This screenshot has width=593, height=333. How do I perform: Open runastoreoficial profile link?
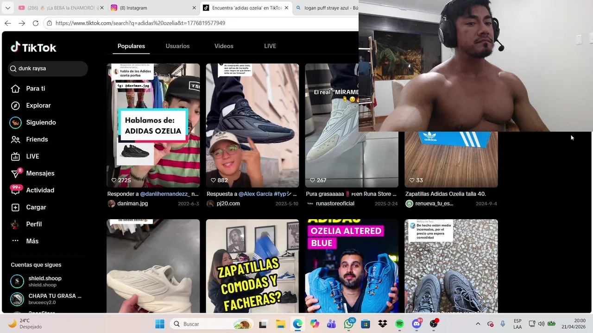point(335,203)
